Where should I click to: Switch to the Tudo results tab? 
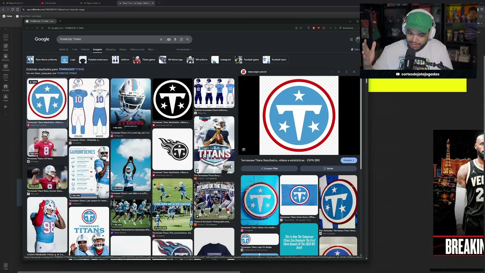coord(74,49)
